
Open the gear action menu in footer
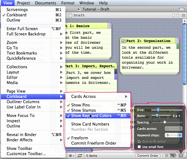point(72,156)
